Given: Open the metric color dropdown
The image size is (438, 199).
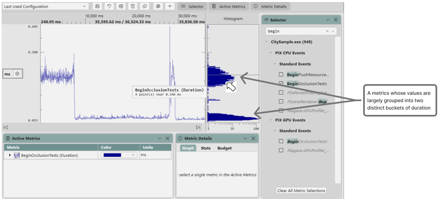Looking at the screenshot, I should 119,155.
